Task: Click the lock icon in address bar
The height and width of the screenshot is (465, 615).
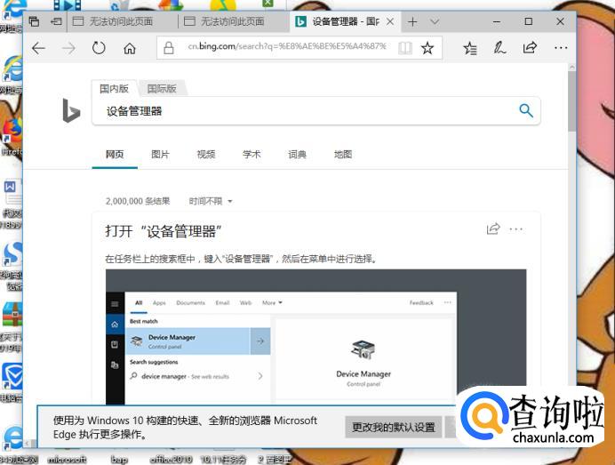Action: 169,48
